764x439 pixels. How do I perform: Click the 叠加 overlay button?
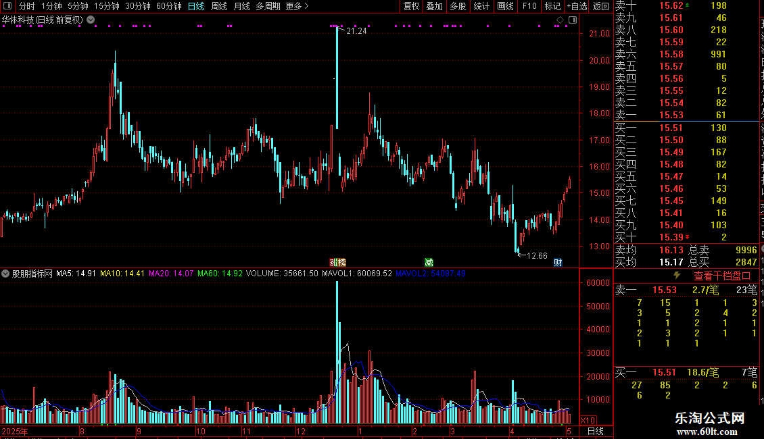click(435, 6)
